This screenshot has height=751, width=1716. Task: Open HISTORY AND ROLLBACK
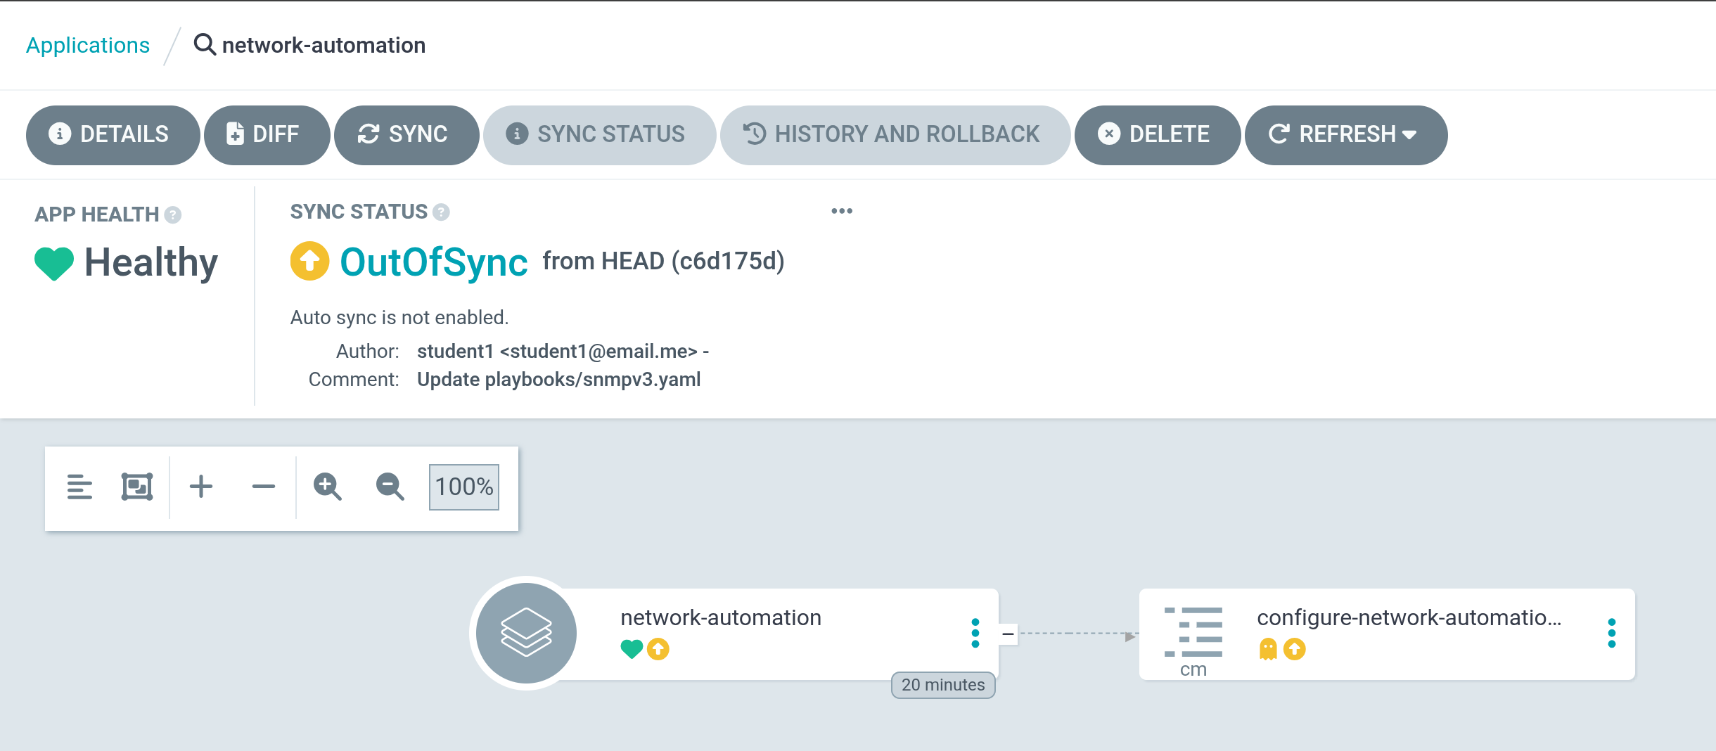[895, 135]
